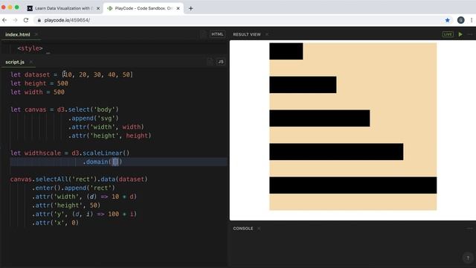Open the Chrome three-dot menu
The height and width of the screenshot is (268, 476).
tap(471, 20)
